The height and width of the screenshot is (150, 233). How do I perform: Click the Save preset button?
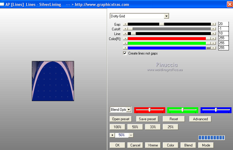click(147, 119)
